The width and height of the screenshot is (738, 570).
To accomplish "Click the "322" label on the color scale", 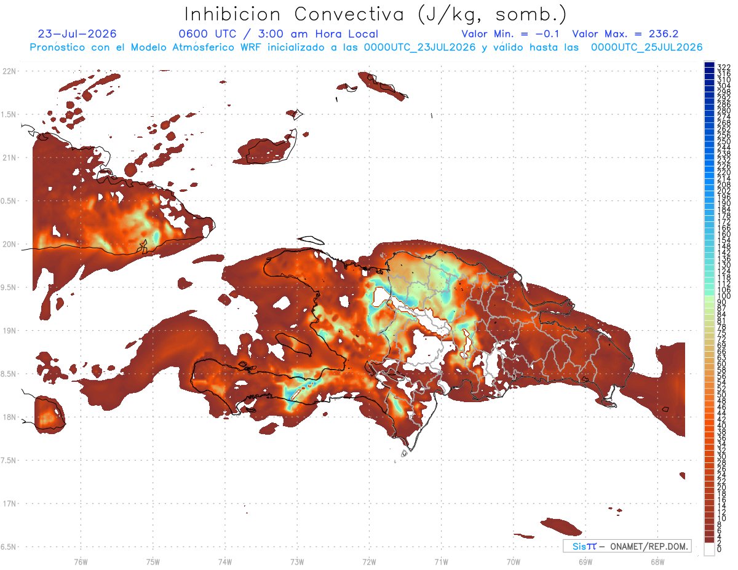I will 724,67.
